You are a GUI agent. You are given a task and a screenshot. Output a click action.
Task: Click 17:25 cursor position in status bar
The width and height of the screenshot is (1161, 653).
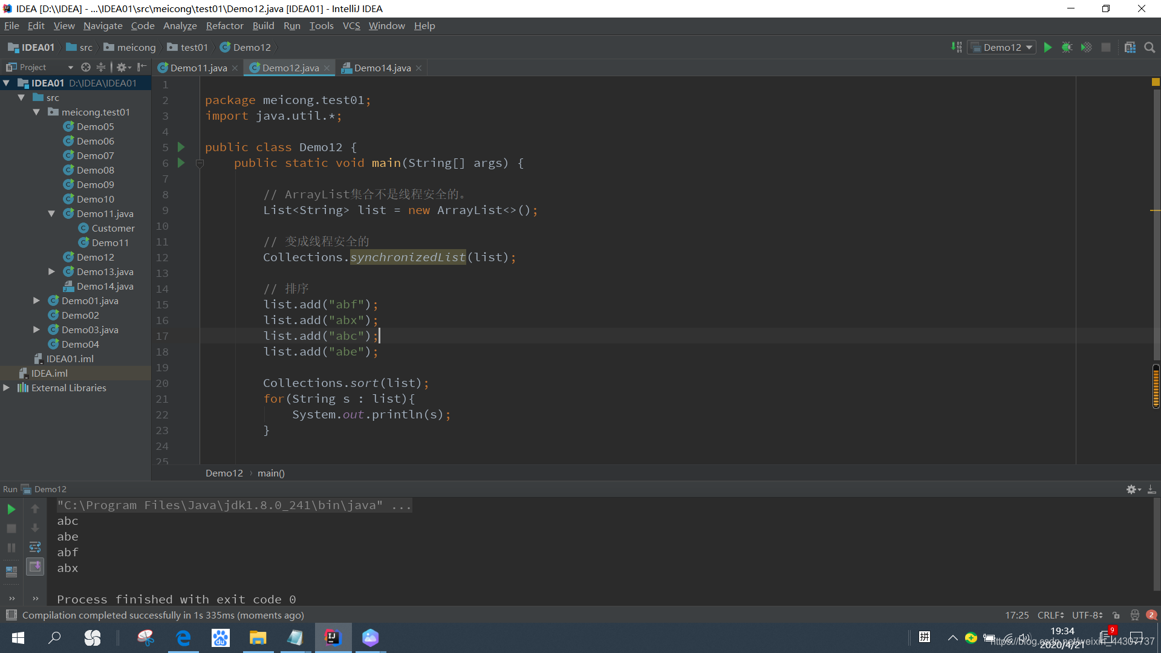pyautogui.click(x=1016, y=615)
